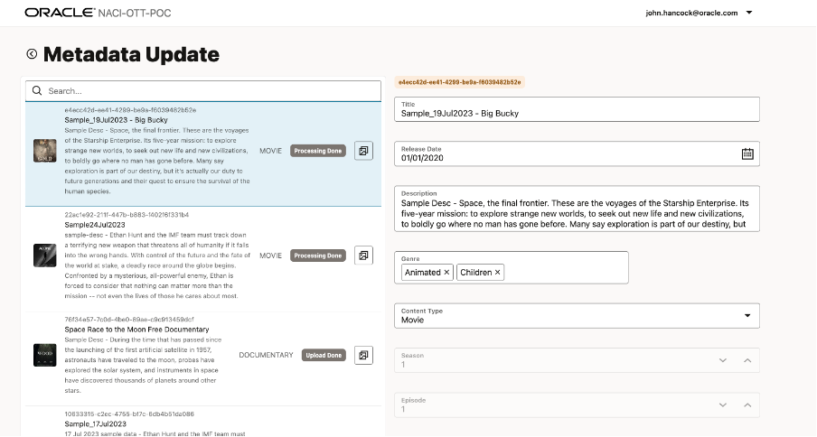Select Space Race to the Moon Free Documentary

coord(137,330)
